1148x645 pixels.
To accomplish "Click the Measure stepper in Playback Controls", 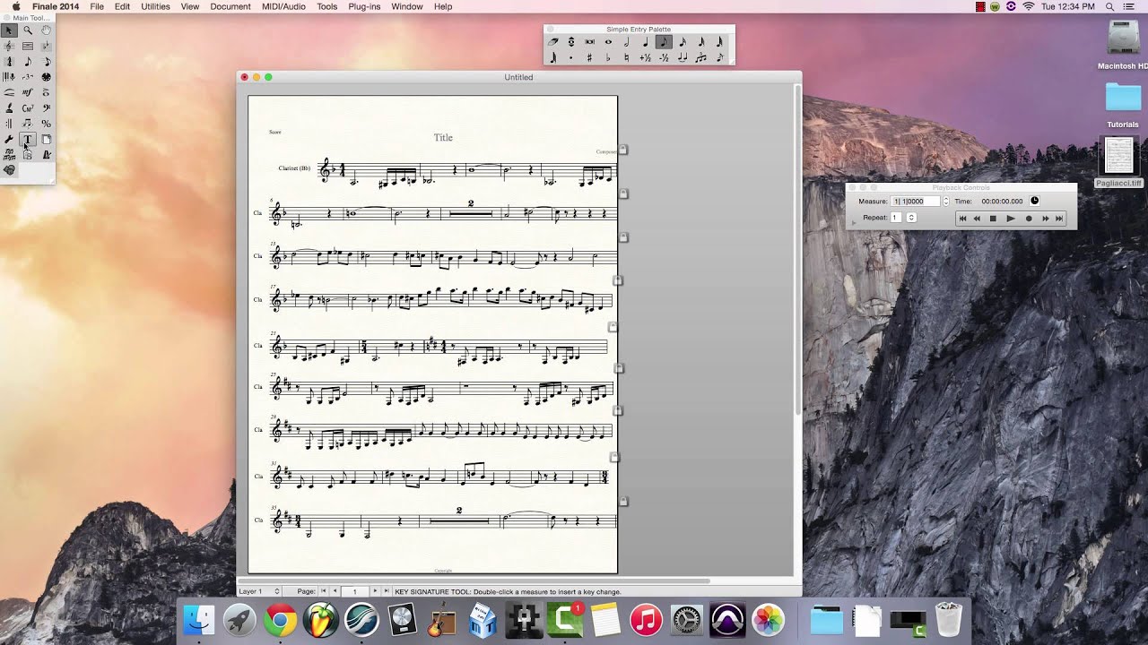I will click(946, 201).
